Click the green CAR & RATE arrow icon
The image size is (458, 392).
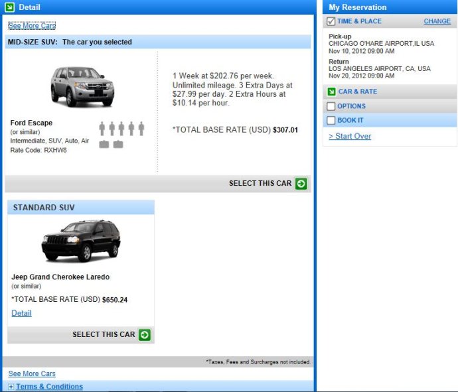[331, 92]
